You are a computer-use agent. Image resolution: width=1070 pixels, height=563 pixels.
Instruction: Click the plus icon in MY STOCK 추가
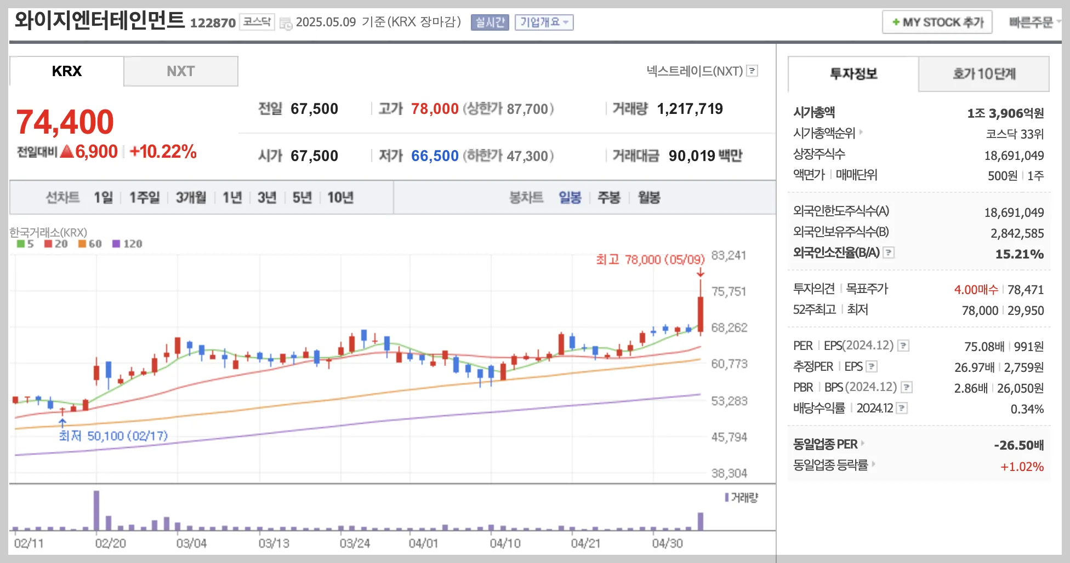pyautogui.click(x=896, y=22)
